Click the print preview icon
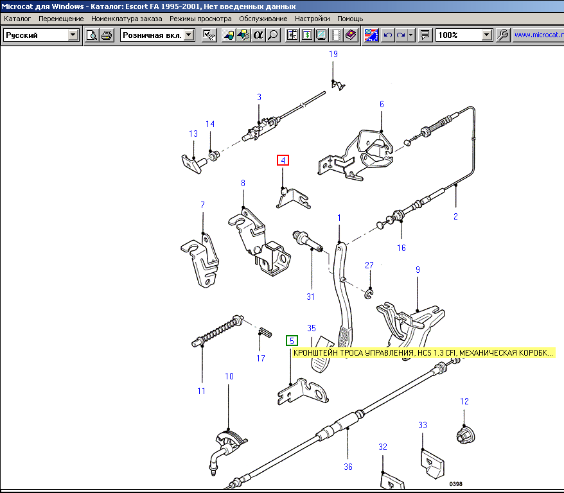Screen dimensions: 564x493 click(93, 35)
